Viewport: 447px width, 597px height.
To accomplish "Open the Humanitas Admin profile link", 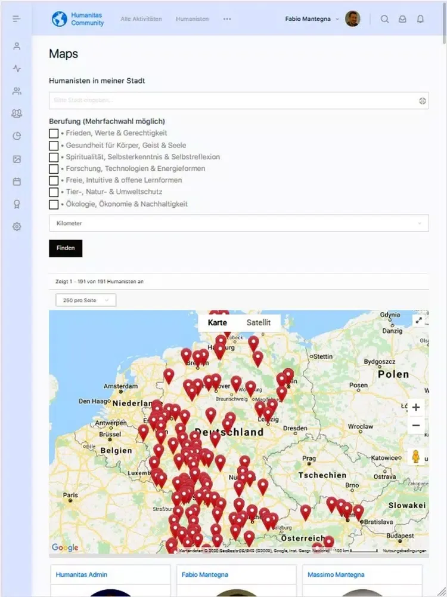I will 81,574.
